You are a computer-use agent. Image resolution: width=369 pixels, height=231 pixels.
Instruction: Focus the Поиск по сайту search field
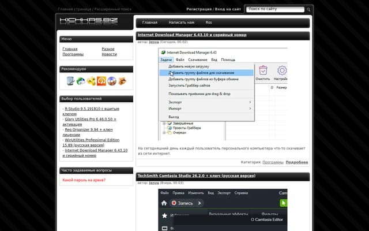[x=275, y=9]
